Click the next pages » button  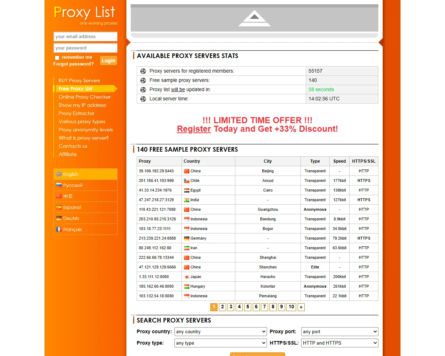(x=301, y=307)
